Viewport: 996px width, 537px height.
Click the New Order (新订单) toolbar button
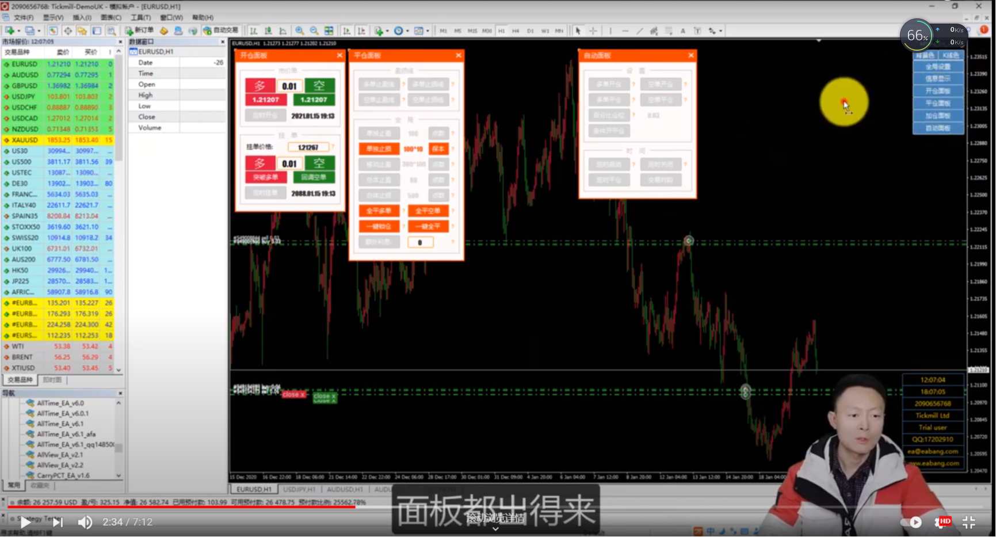[x=139, y=31]
